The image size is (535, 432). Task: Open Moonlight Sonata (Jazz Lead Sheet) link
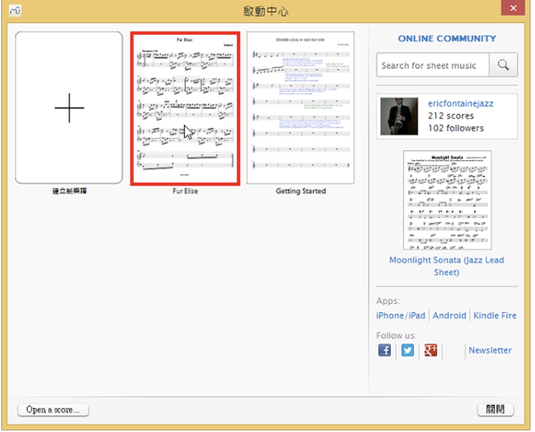447,266
